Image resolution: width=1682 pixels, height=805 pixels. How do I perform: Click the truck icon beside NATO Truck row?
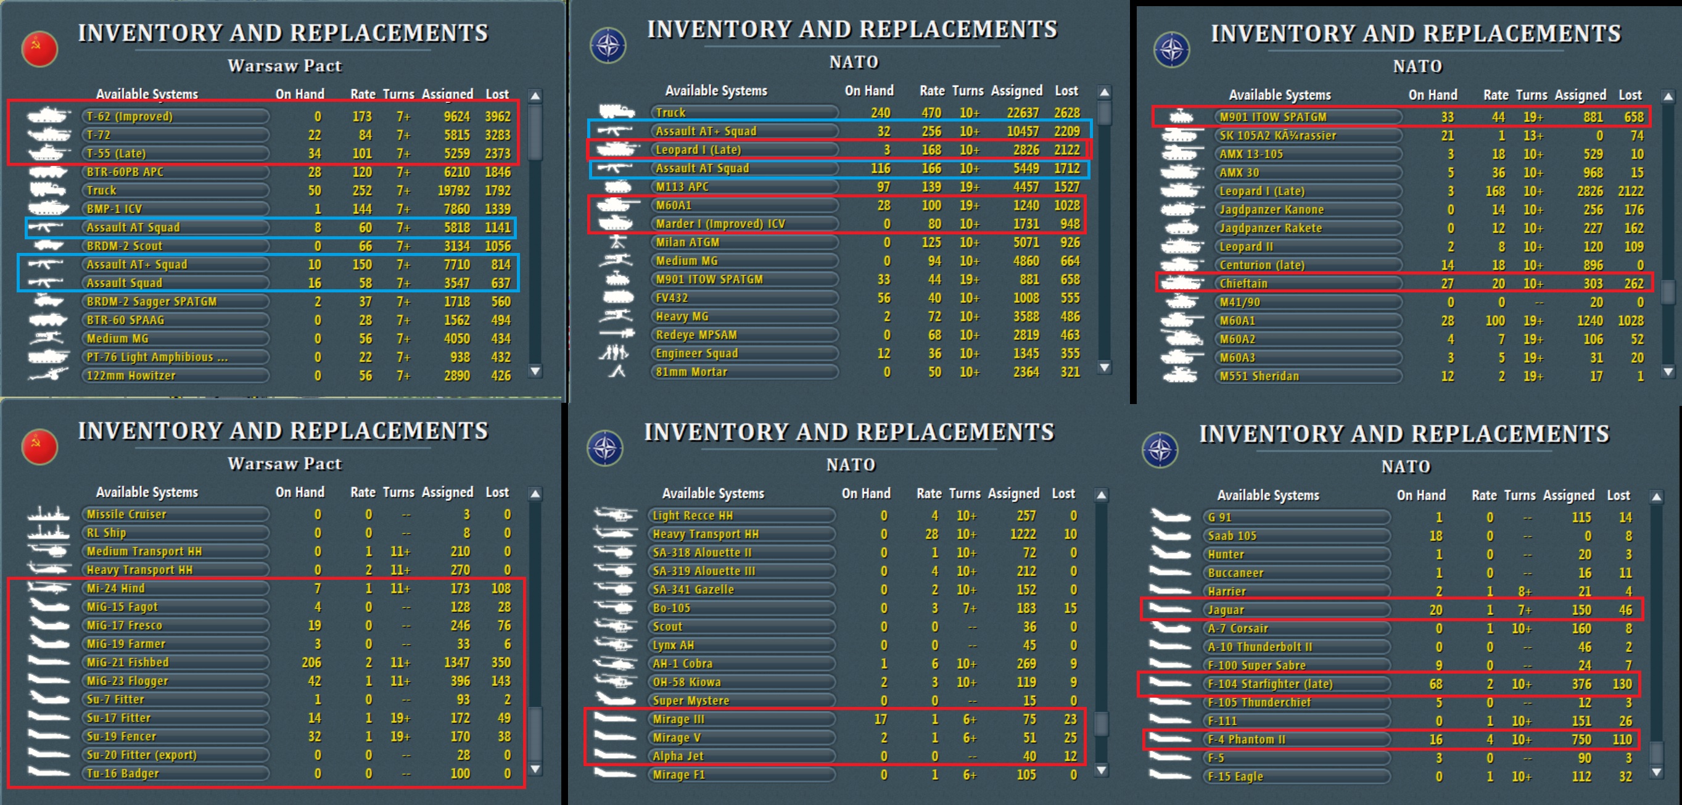click(x=616, y=112)
